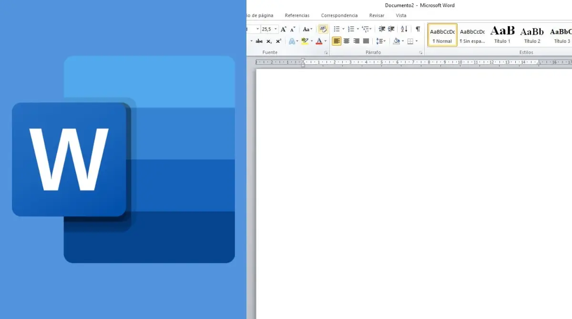Expand the bullet list style dropdown arrow
This screenshot has width=572, height=319.
click(343, 29)
